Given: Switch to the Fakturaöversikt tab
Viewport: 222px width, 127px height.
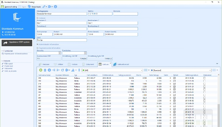Looking at the screenshot, I should [121, 64].
